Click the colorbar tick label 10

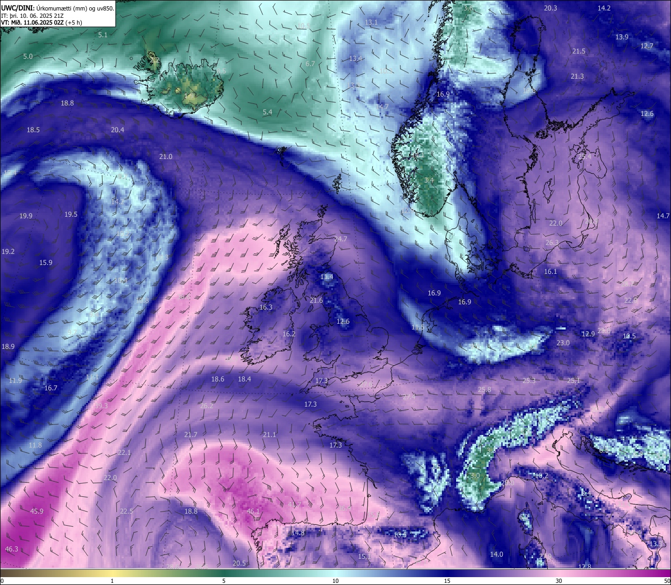coord(335,581)
